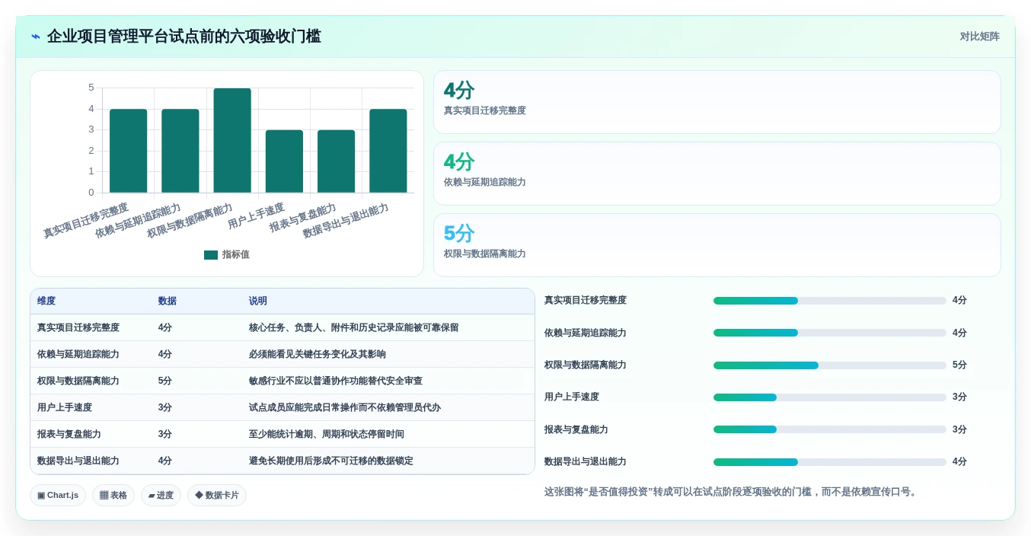Click description 敏感行业不应以普通协作功能替代安全审查
The image size is (1031, 536).
[336, 381]
